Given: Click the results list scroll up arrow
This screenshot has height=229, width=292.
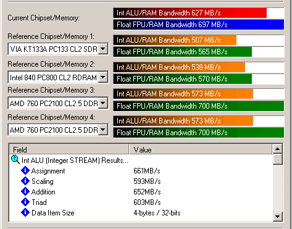Looking at the screenshot, I should (x=277, y=149).
